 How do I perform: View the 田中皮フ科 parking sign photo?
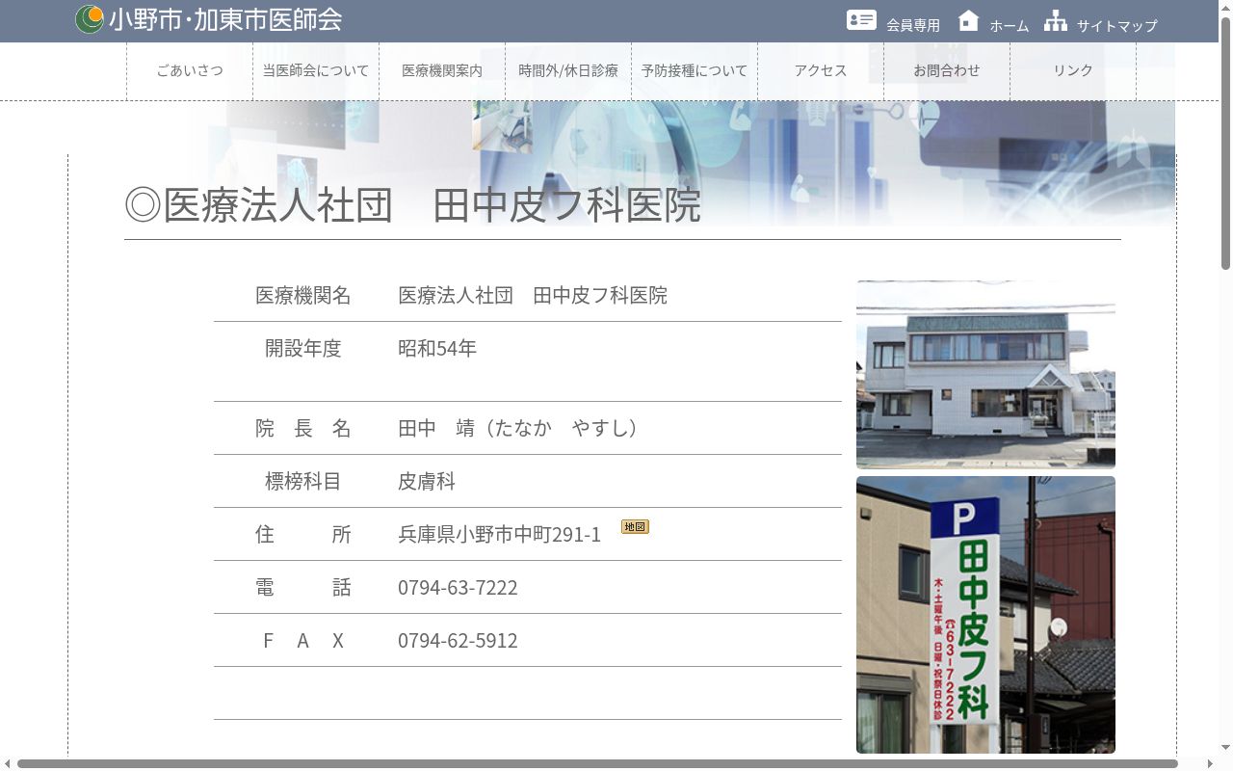click(985, 615)
